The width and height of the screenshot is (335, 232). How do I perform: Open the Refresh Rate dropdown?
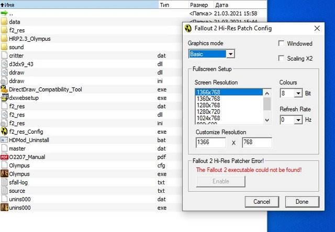point(298,120)
